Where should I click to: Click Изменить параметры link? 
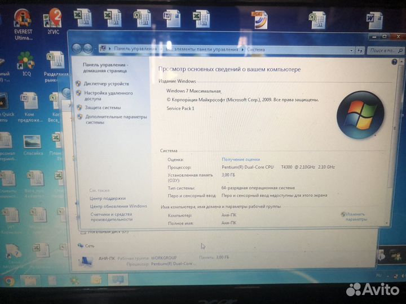[356, 217]
